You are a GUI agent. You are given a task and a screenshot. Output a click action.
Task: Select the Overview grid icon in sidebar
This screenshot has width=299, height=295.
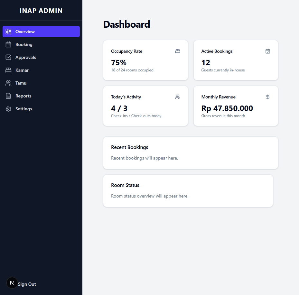[x=8, y=31]
